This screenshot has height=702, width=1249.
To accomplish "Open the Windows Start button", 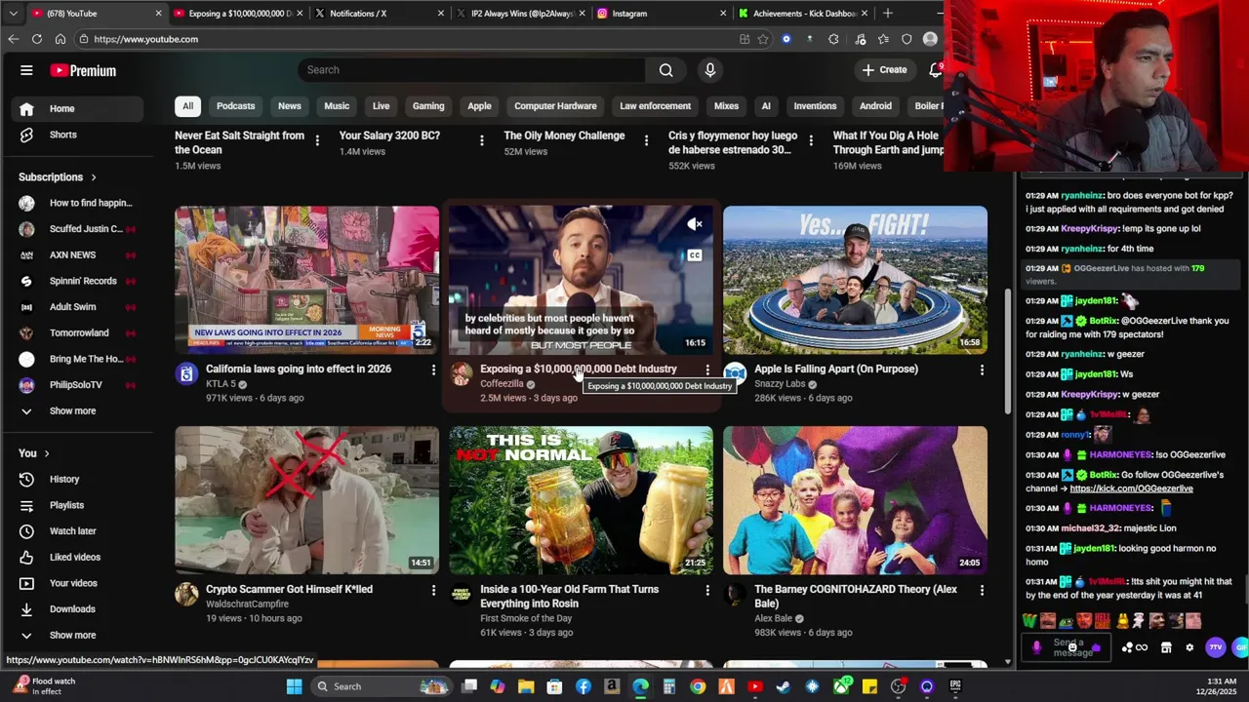I will tap(294, 686).
